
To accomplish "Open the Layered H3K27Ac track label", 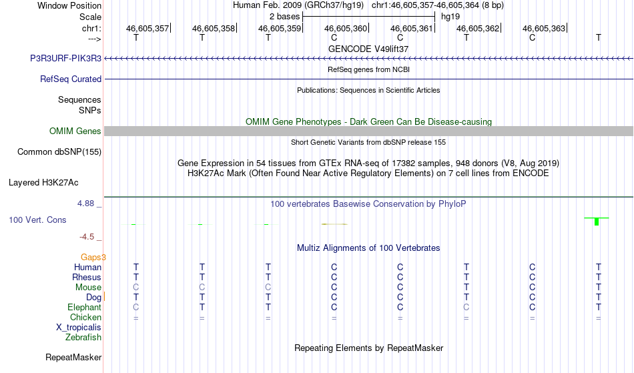I will click(43, 182).
